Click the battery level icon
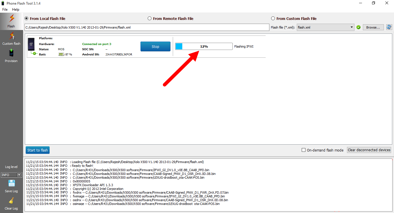Image resolution: width=394 pixels, height=213 pixels. [61, 54]
